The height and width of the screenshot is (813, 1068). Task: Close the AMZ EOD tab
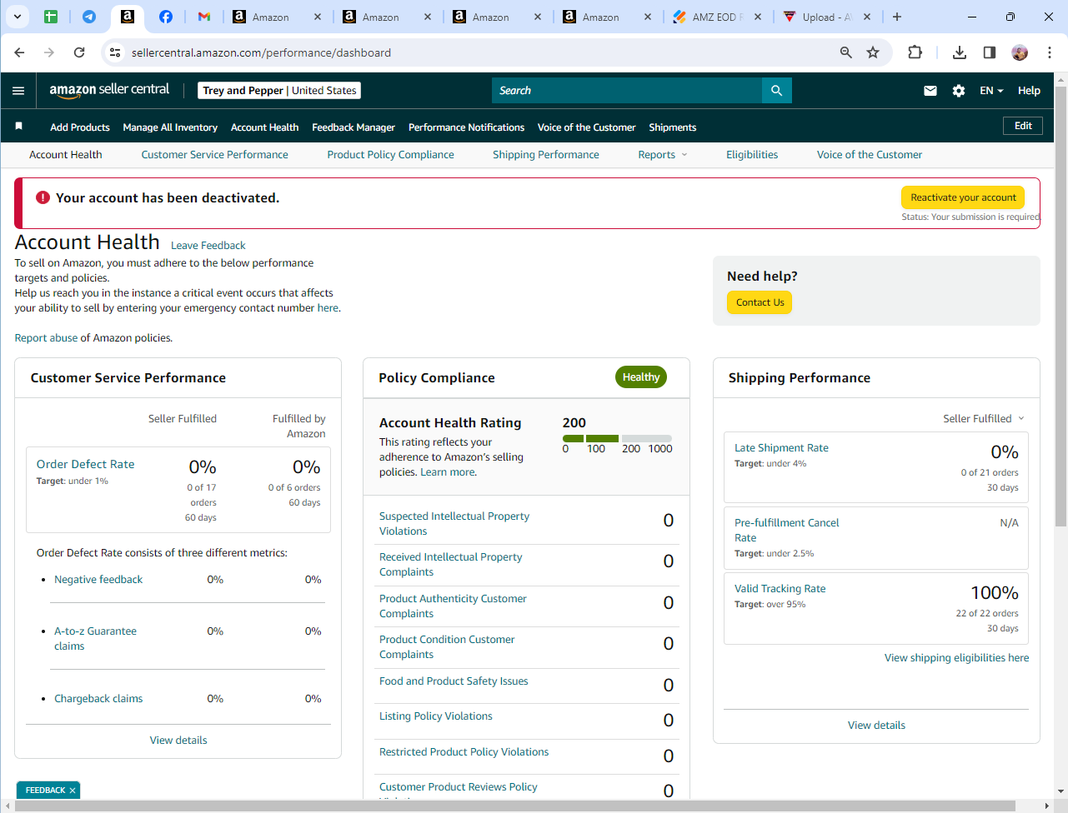coord(758,17)
